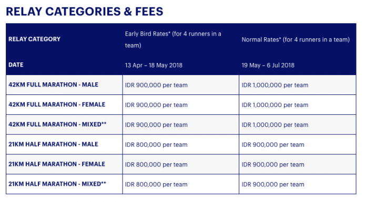The height and width of the screenshot is (202, 366).
Task: Click early bird fee for 42KM Male
Action: click(x=156, y=85)
